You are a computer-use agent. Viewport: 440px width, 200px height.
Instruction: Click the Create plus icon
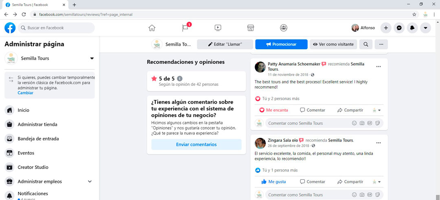coord(386,28)
